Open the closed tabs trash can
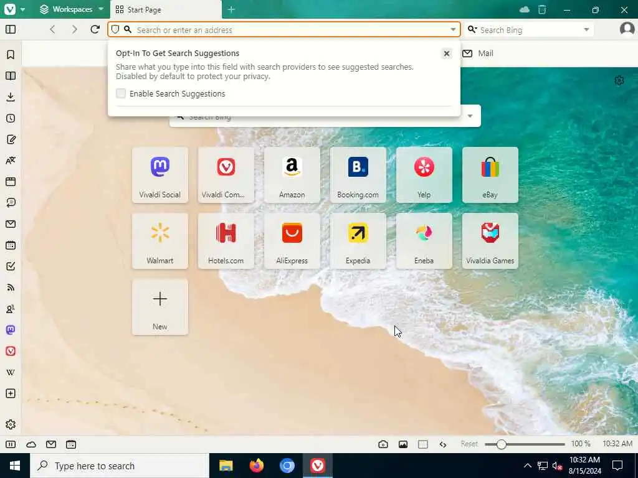The width and height of the screenshot is (638, 478). point(542,9)
